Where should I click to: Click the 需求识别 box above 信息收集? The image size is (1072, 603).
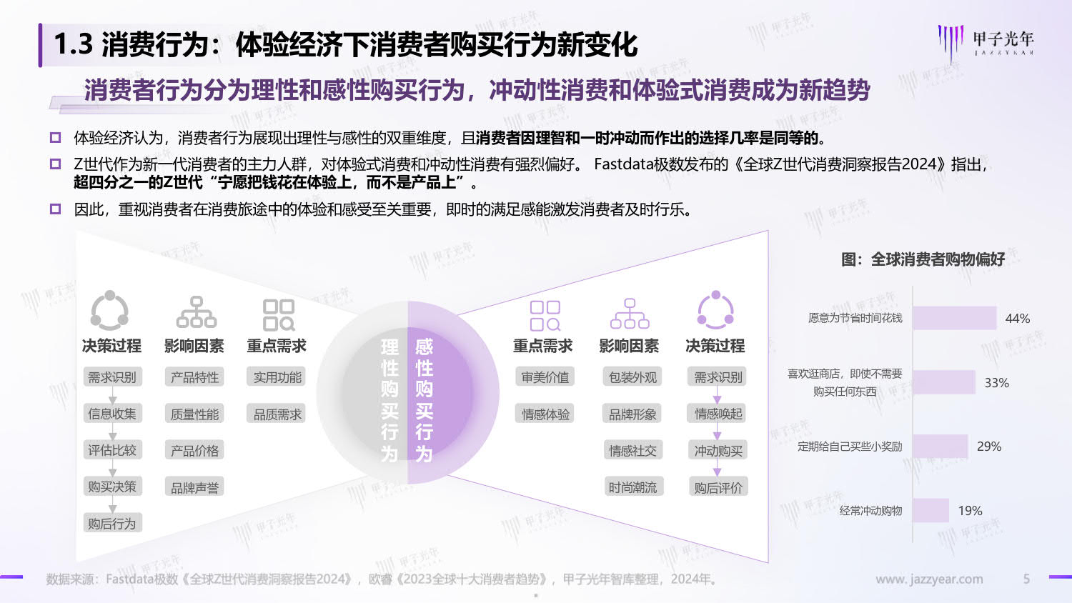[112, 377]
